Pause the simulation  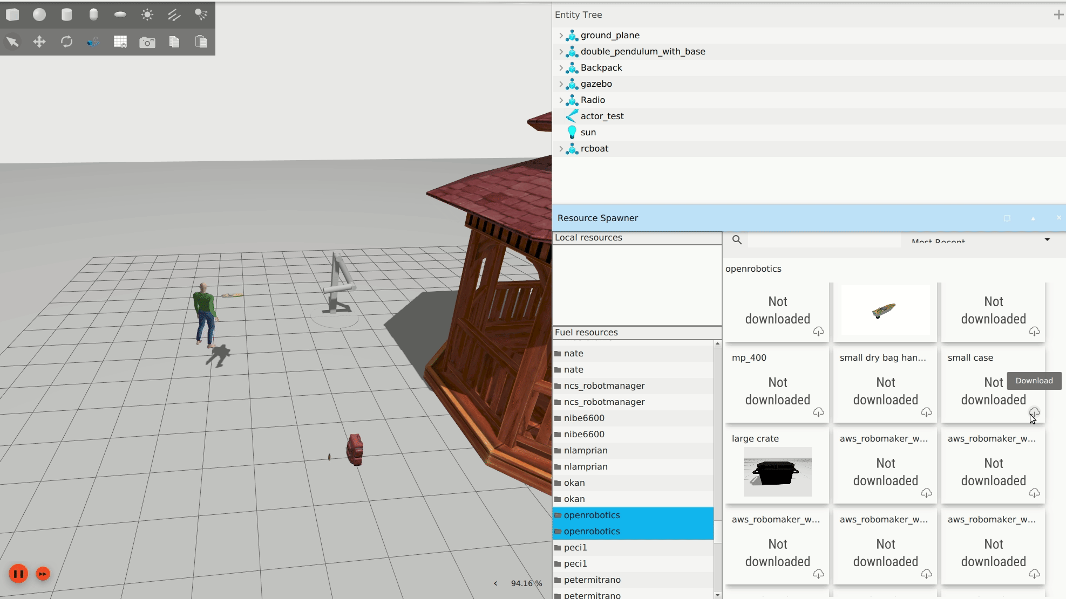point(18,574)
